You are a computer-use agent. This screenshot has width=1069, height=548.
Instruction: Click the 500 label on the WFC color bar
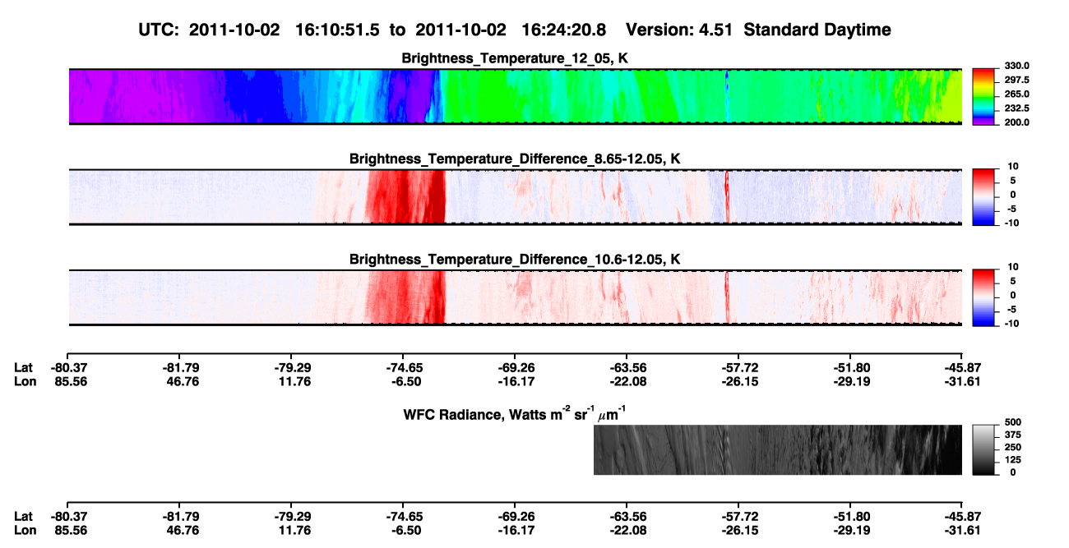coord(1012,421)
